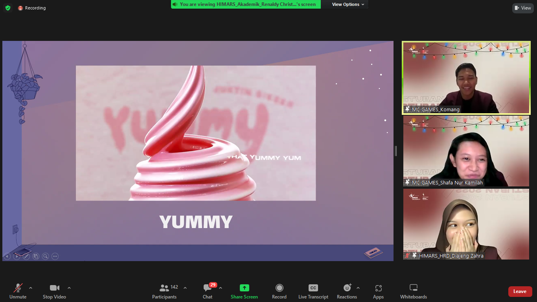Open the Apps panel
The image size is (537, 302).
tap(378, 291)
